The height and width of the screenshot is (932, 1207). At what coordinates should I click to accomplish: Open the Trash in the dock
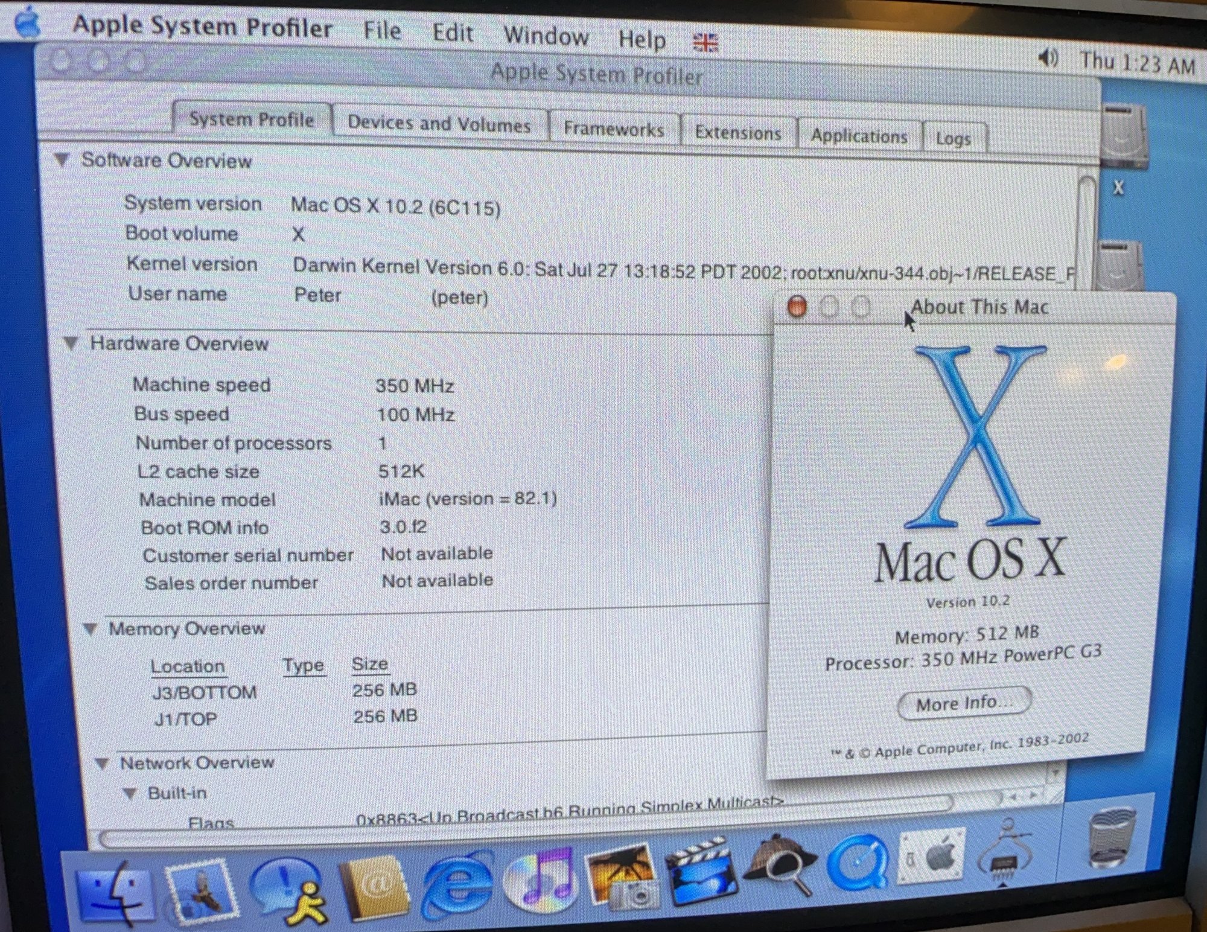coord(1112,839)
